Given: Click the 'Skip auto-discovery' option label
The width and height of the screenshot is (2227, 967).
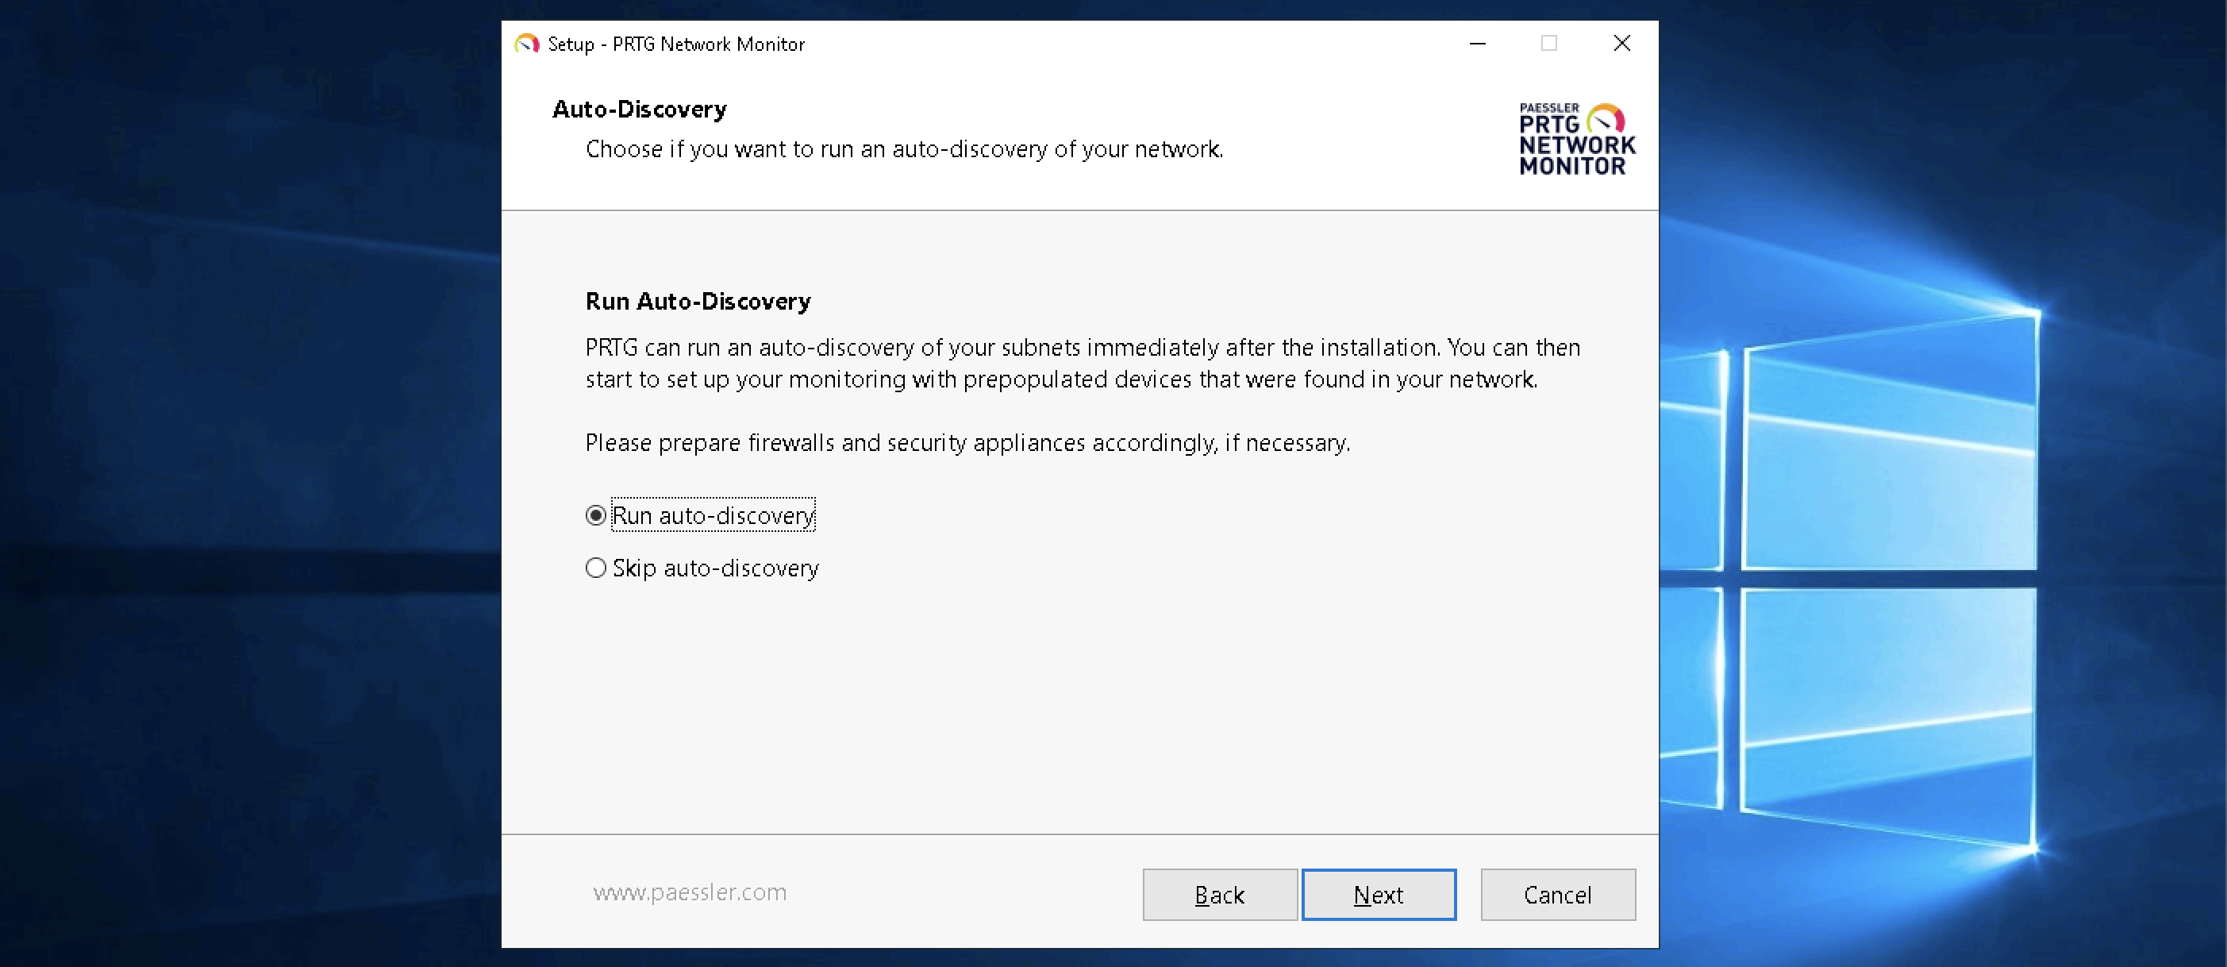Looking at the screenshot, I should tap(715, 568).
